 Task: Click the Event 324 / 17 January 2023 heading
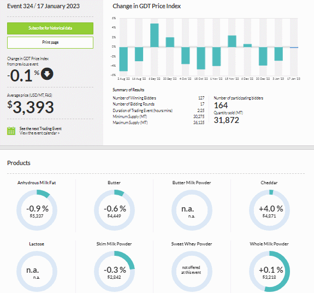click(43, 6)
